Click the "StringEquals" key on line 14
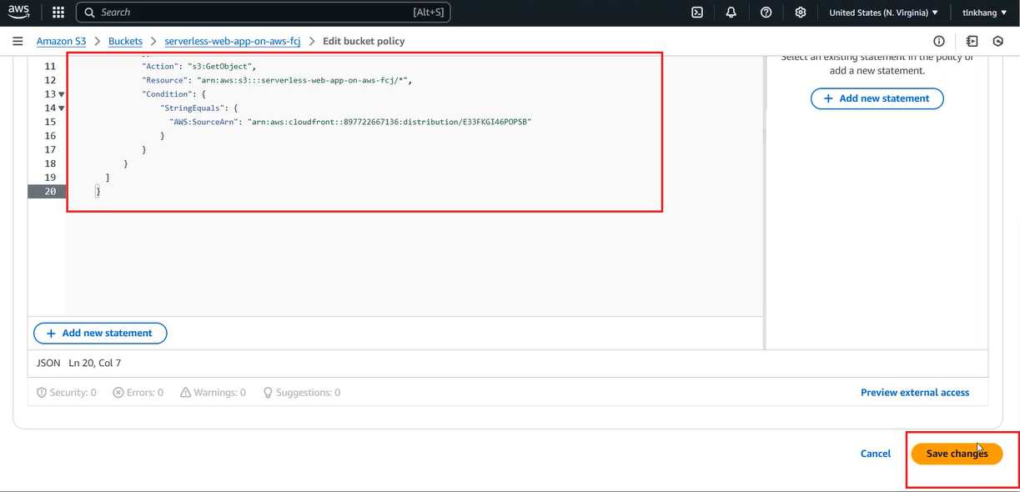The image size is (1020, 492). [192, 108]
